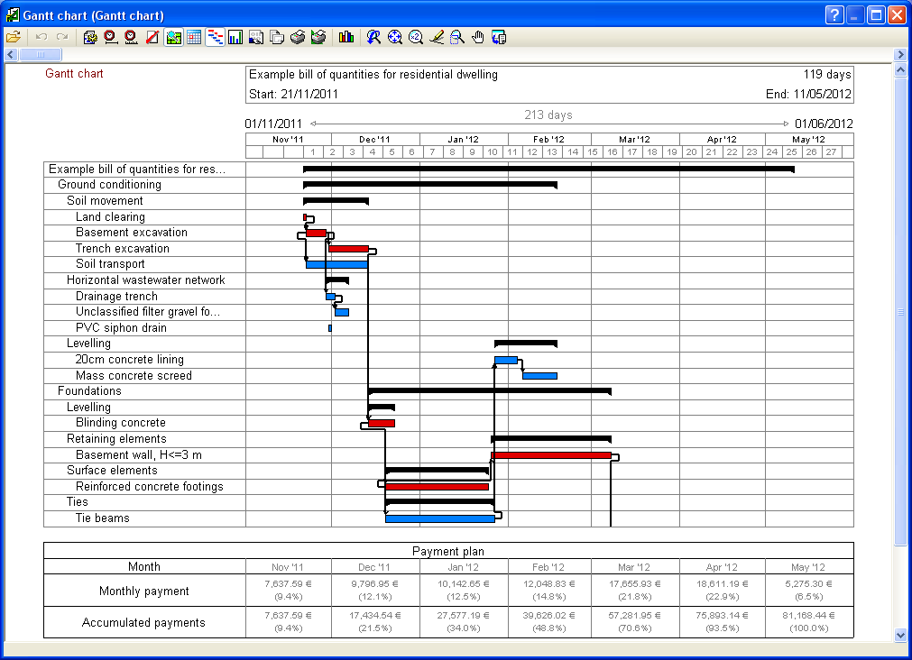Click blue-green bar chart icon
This screenshot has height=660, width=912.
pos(235,37)
